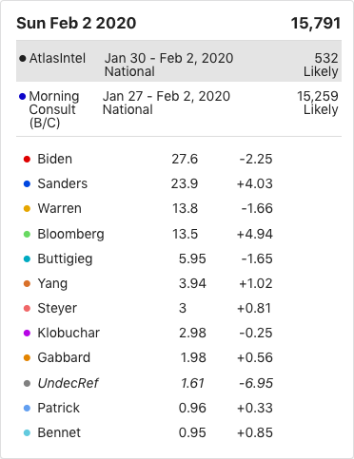
Task: Click Biden's 27.6 polling average
Action: [185, 159]
